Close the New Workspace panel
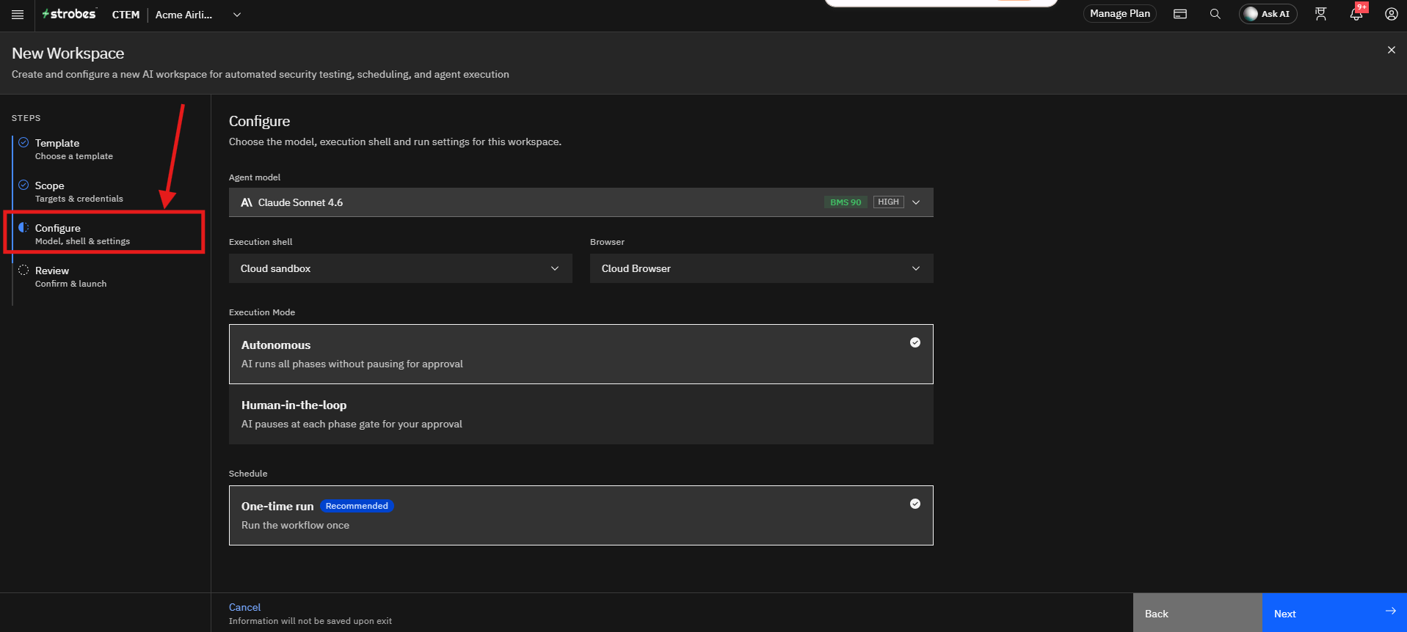This screenshot has width=1407, height=632. pyautogui.click(x=1391, y=50)
